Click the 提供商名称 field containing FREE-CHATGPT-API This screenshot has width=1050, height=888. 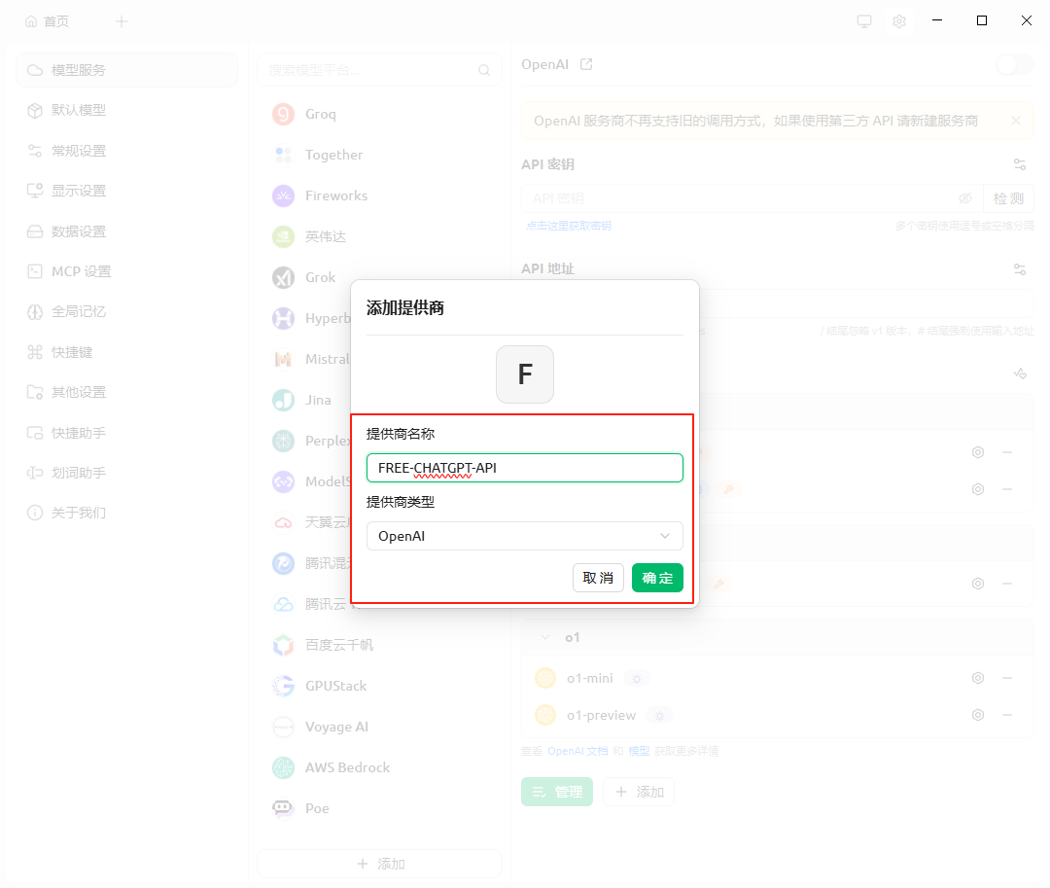(525, 468)
